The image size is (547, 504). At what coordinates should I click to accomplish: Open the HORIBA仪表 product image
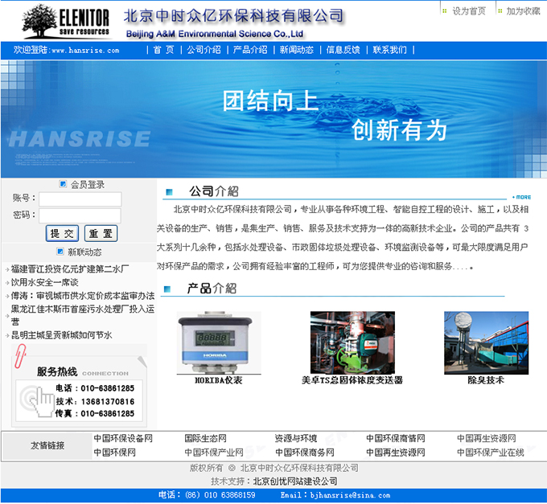click(x=218, y=343)
